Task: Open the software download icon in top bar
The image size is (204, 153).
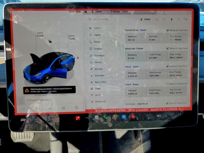Action: click(x=157, y=19)
